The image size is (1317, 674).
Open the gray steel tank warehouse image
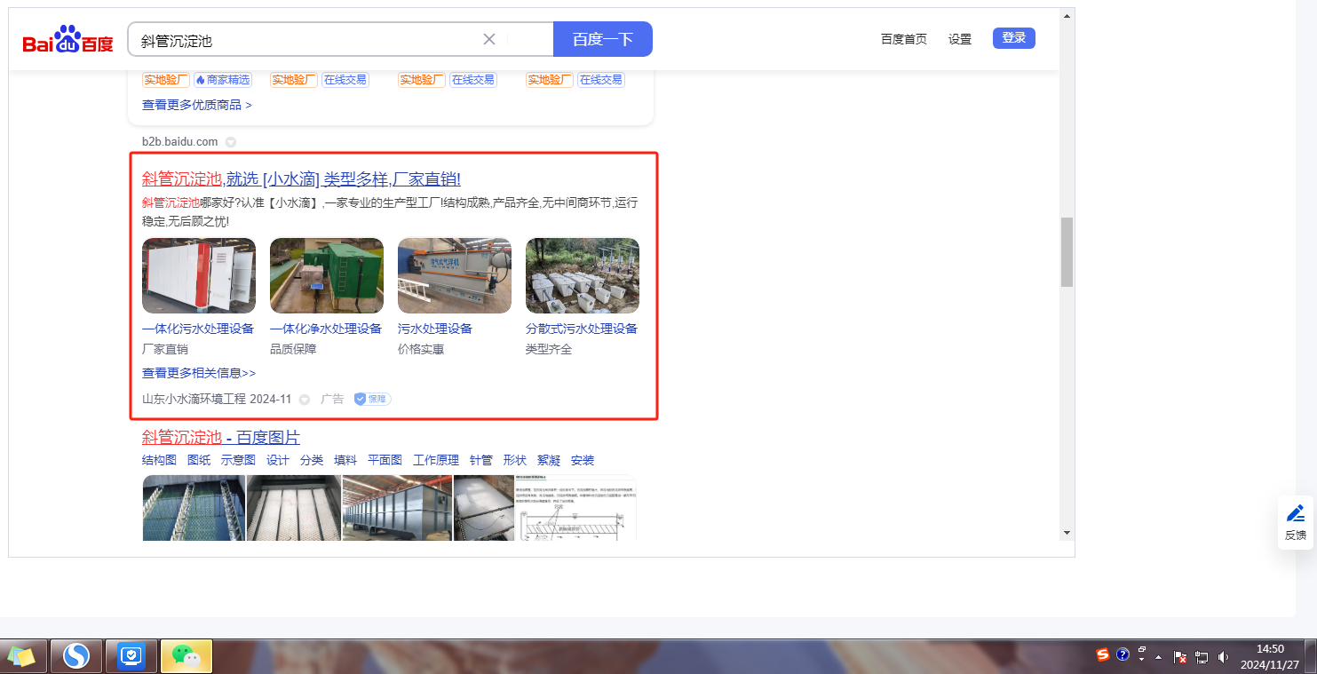398,508
